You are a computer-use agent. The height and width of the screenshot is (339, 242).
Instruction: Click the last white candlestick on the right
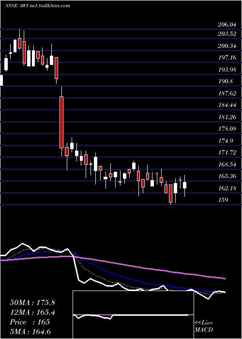click(184, 185)
